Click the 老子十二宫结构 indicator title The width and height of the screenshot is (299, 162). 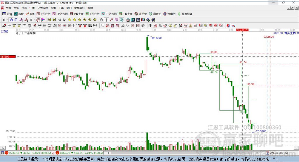(x=26, y=33)
